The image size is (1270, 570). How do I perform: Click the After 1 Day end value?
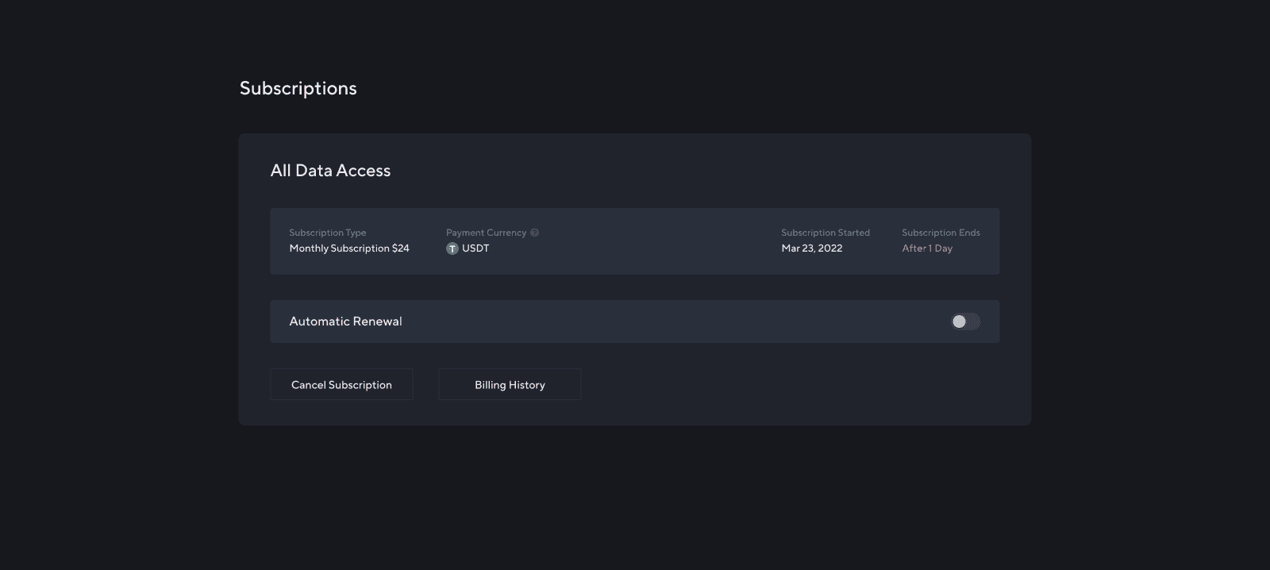click(927, 248)
